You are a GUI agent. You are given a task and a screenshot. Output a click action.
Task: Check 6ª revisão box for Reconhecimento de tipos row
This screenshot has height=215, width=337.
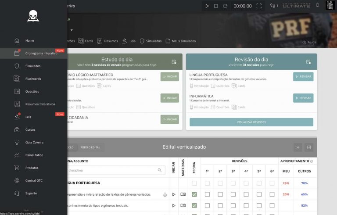tap(272, 205)
